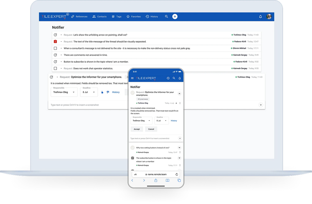Click the blue pointing hand icon
312x204 pixels.
coord(102,92)
